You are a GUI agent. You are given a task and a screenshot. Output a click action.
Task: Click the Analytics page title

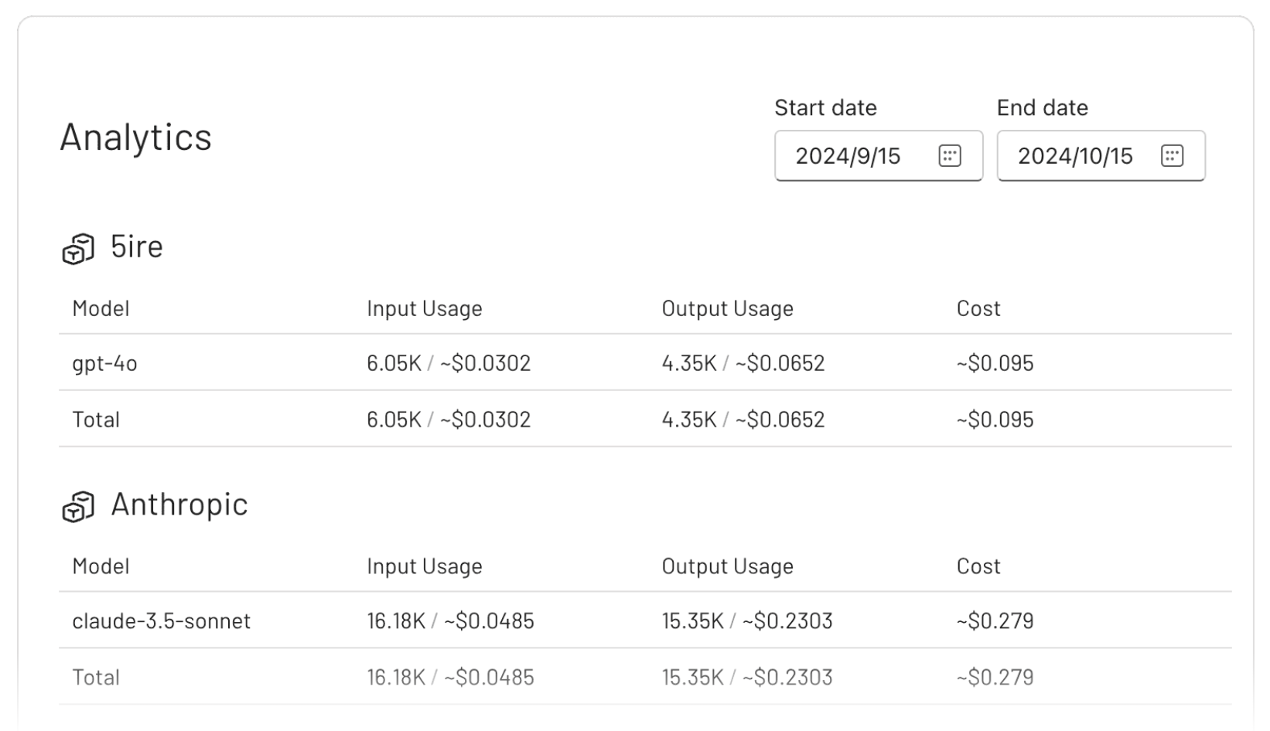pos(135,138)
